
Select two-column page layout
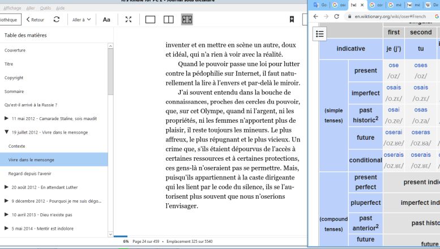click(x=168, y=19)
